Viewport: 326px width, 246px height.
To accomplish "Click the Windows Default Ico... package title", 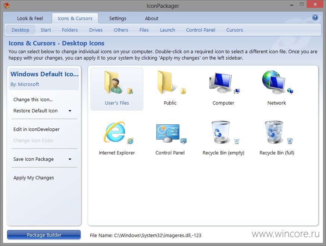I will tap(44, 74).
